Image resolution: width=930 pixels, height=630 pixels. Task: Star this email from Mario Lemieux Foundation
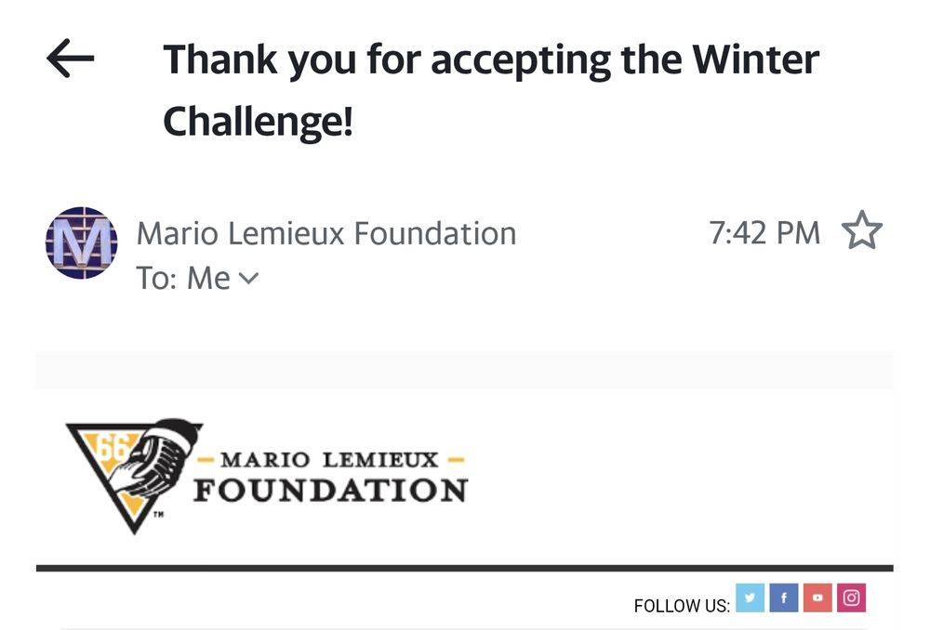click(860, 232)
